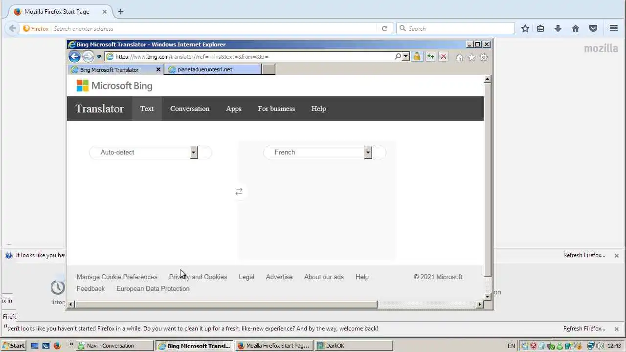Open Firefox Pocket icon
The image size is (626, 352).
(x=593, y=28)
